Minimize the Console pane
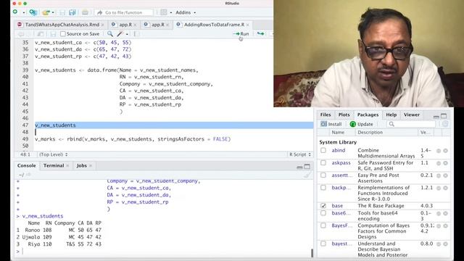The height and width of the screenshot is (261, 464). [x=299, y=167]
